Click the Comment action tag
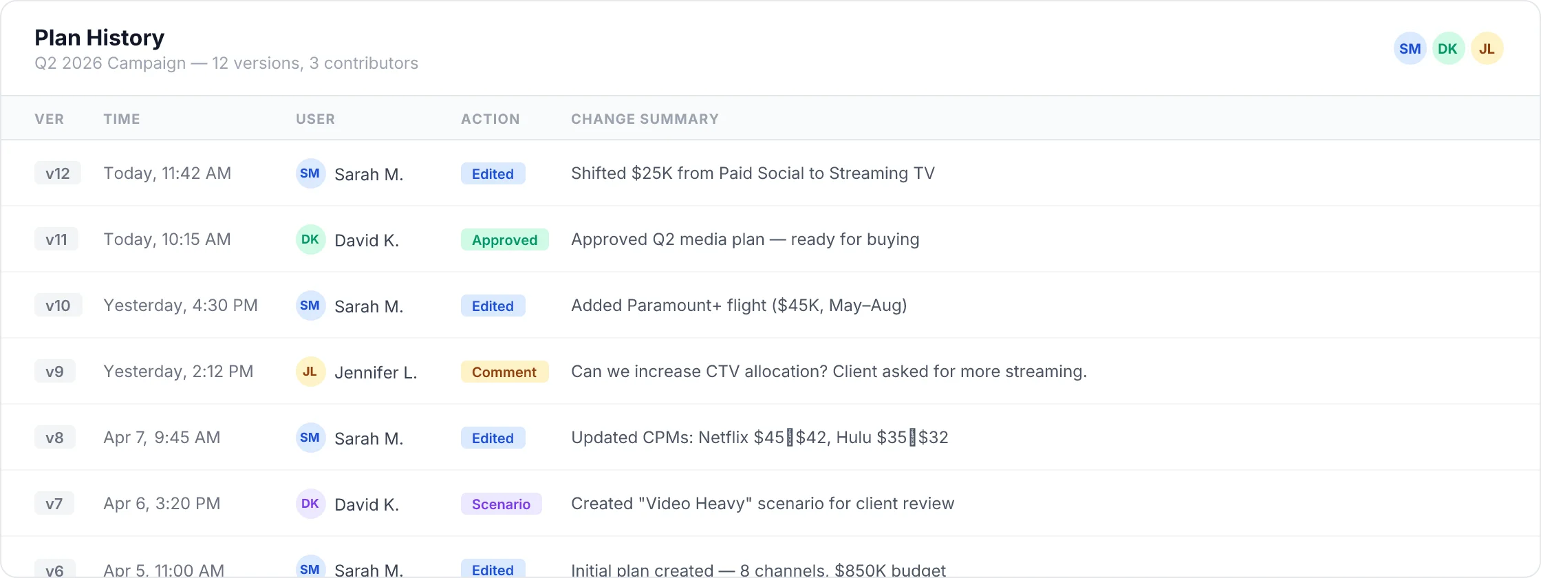This screenshot has height=578, width=1541. (504, 372)
